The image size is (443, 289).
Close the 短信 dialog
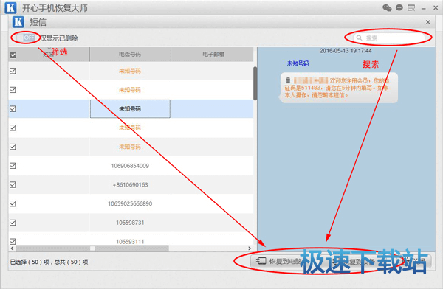click(427, 22)
